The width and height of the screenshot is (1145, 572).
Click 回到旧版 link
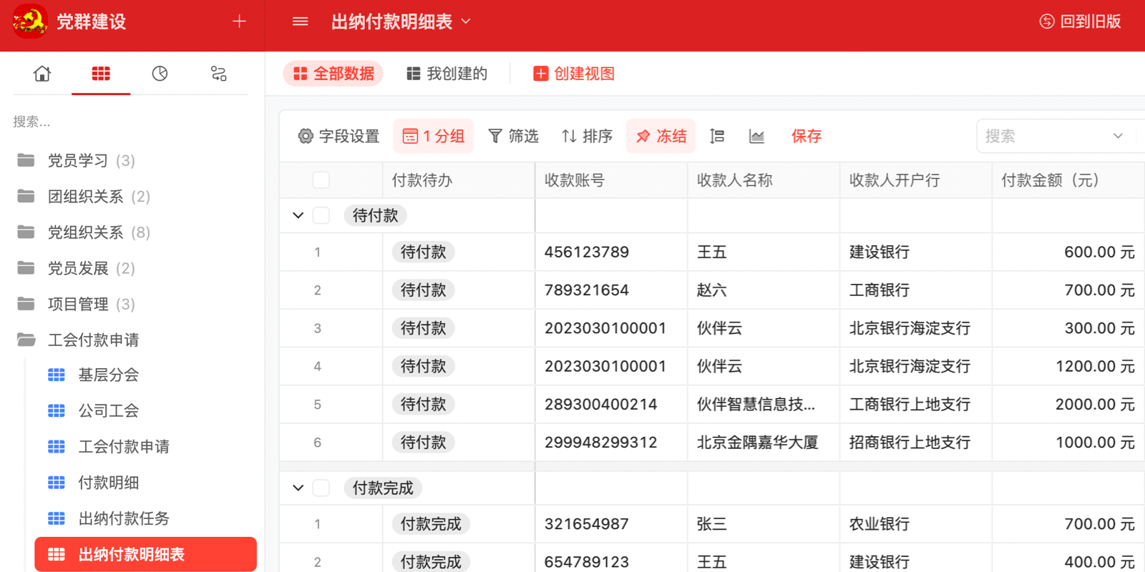(x=1080, y=21)
